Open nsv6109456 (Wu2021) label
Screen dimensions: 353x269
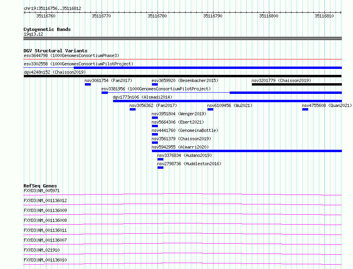pyautogui.click(x=230, y=105)
